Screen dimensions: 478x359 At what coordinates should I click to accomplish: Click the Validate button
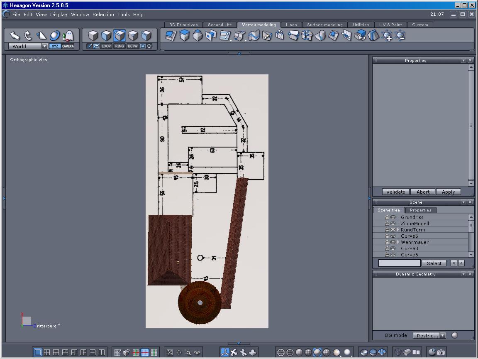395,192
